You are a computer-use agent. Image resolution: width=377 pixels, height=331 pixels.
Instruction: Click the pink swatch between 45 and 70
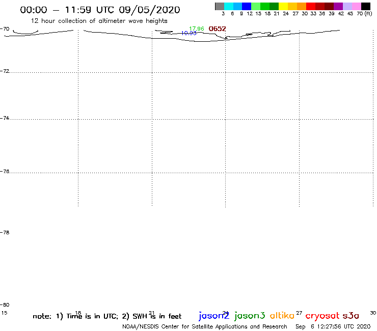357,6
